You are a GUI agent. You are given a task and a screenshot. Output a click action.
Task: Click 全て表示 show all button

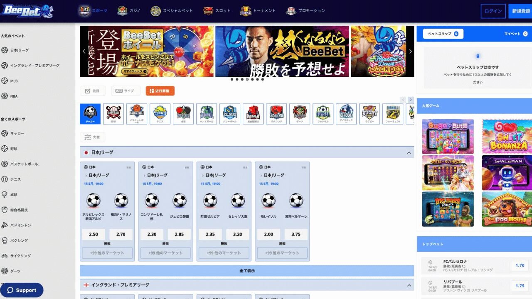[247, 271]
